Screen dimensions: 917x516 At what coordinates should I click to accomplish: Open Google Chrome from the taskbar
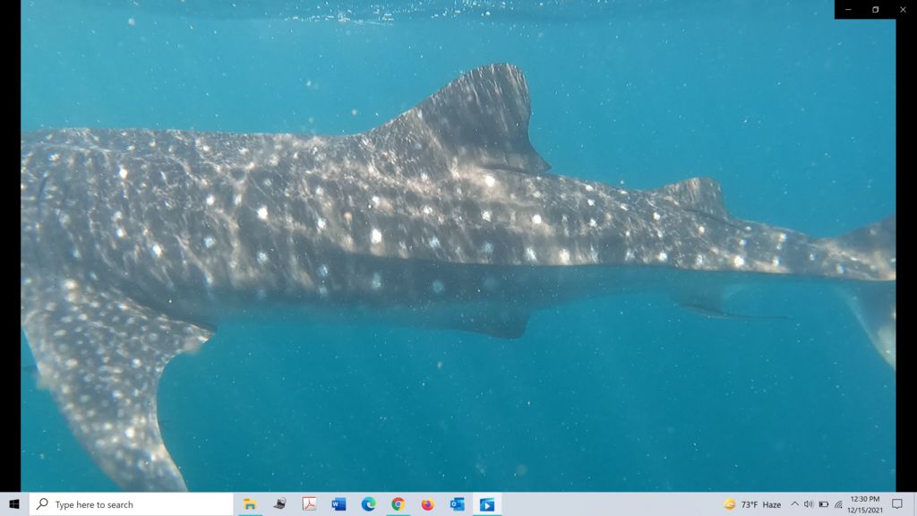pos(398,504)
